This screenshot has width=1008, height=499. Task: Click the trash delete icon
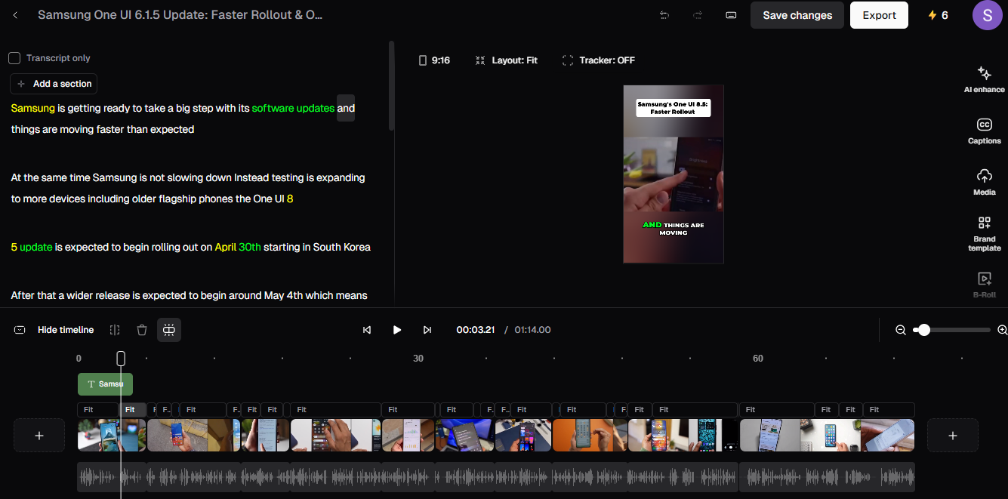pyautogui.click(x=142, y=330)
